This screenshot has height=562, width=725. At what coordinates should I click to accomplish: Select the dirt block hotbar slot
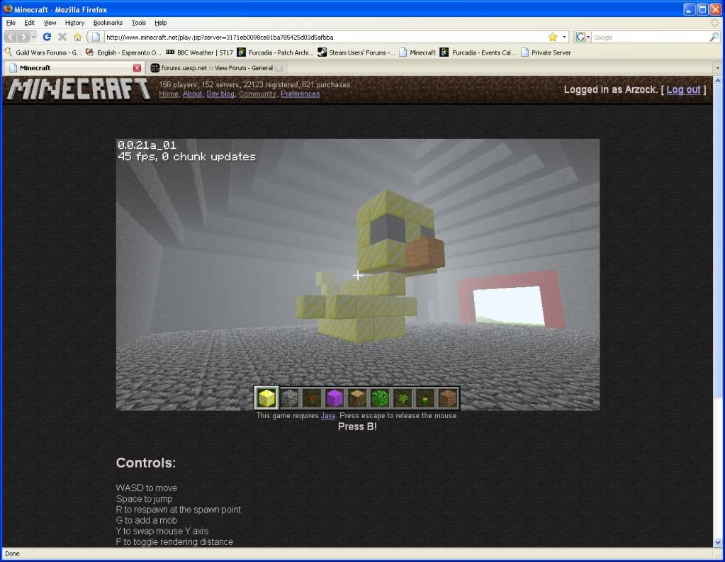448,398
